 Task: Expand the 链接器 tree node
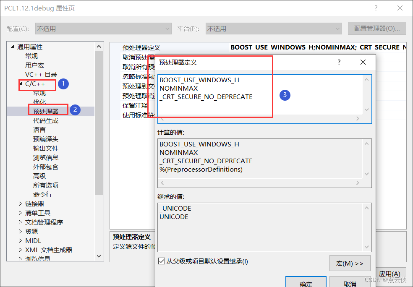[20, 204]
